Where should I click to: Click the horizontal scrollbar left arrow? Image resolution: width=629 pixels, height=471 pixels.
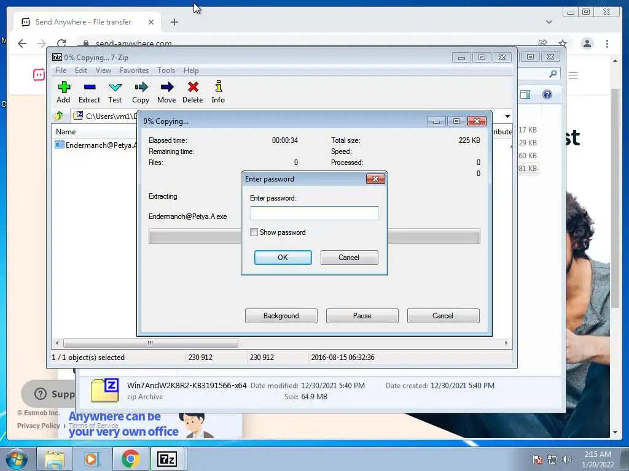pyautogui.click(x=57, y=343)
